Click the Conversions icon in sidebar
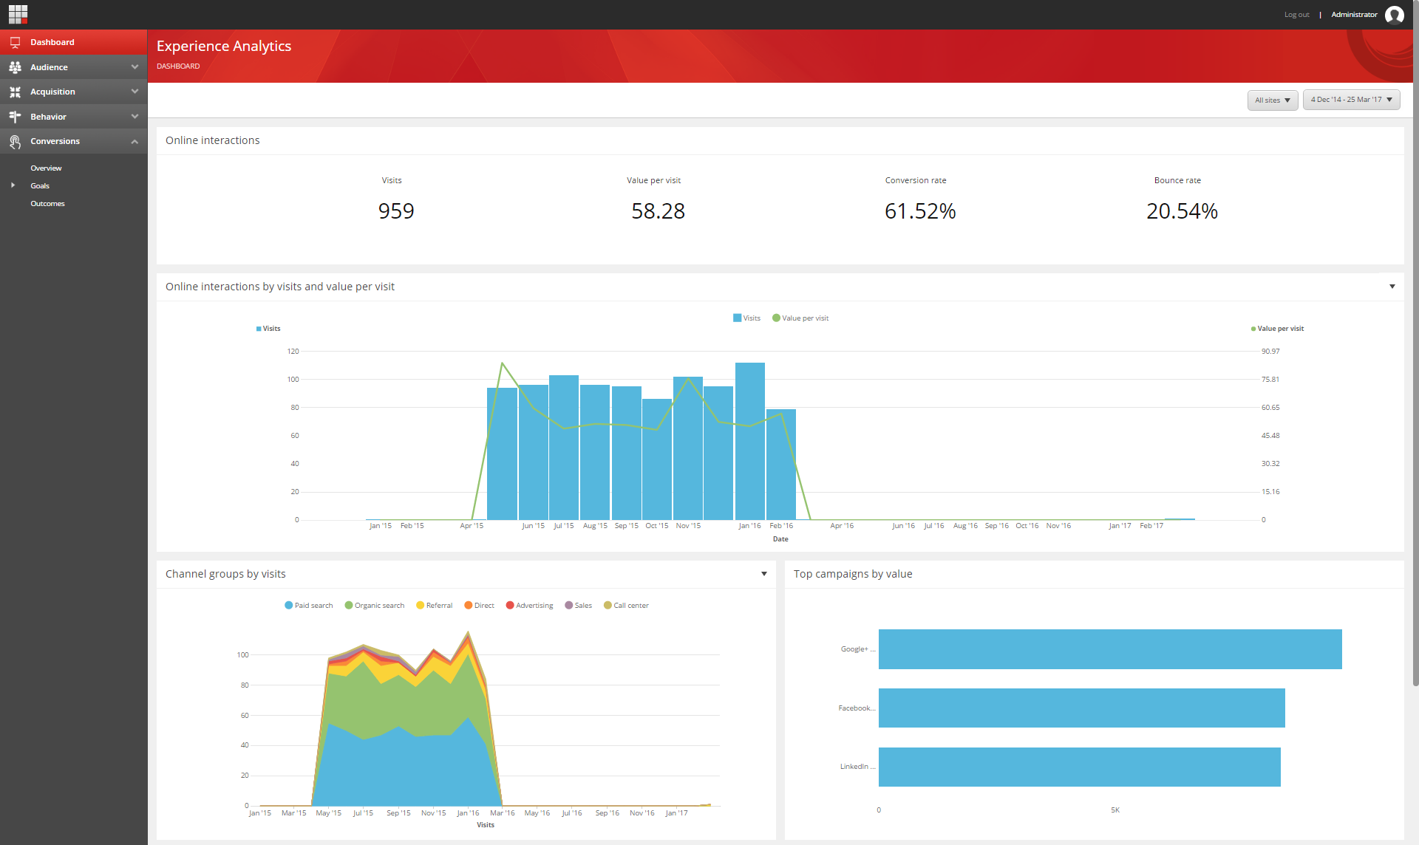 (x=15, y=141)
